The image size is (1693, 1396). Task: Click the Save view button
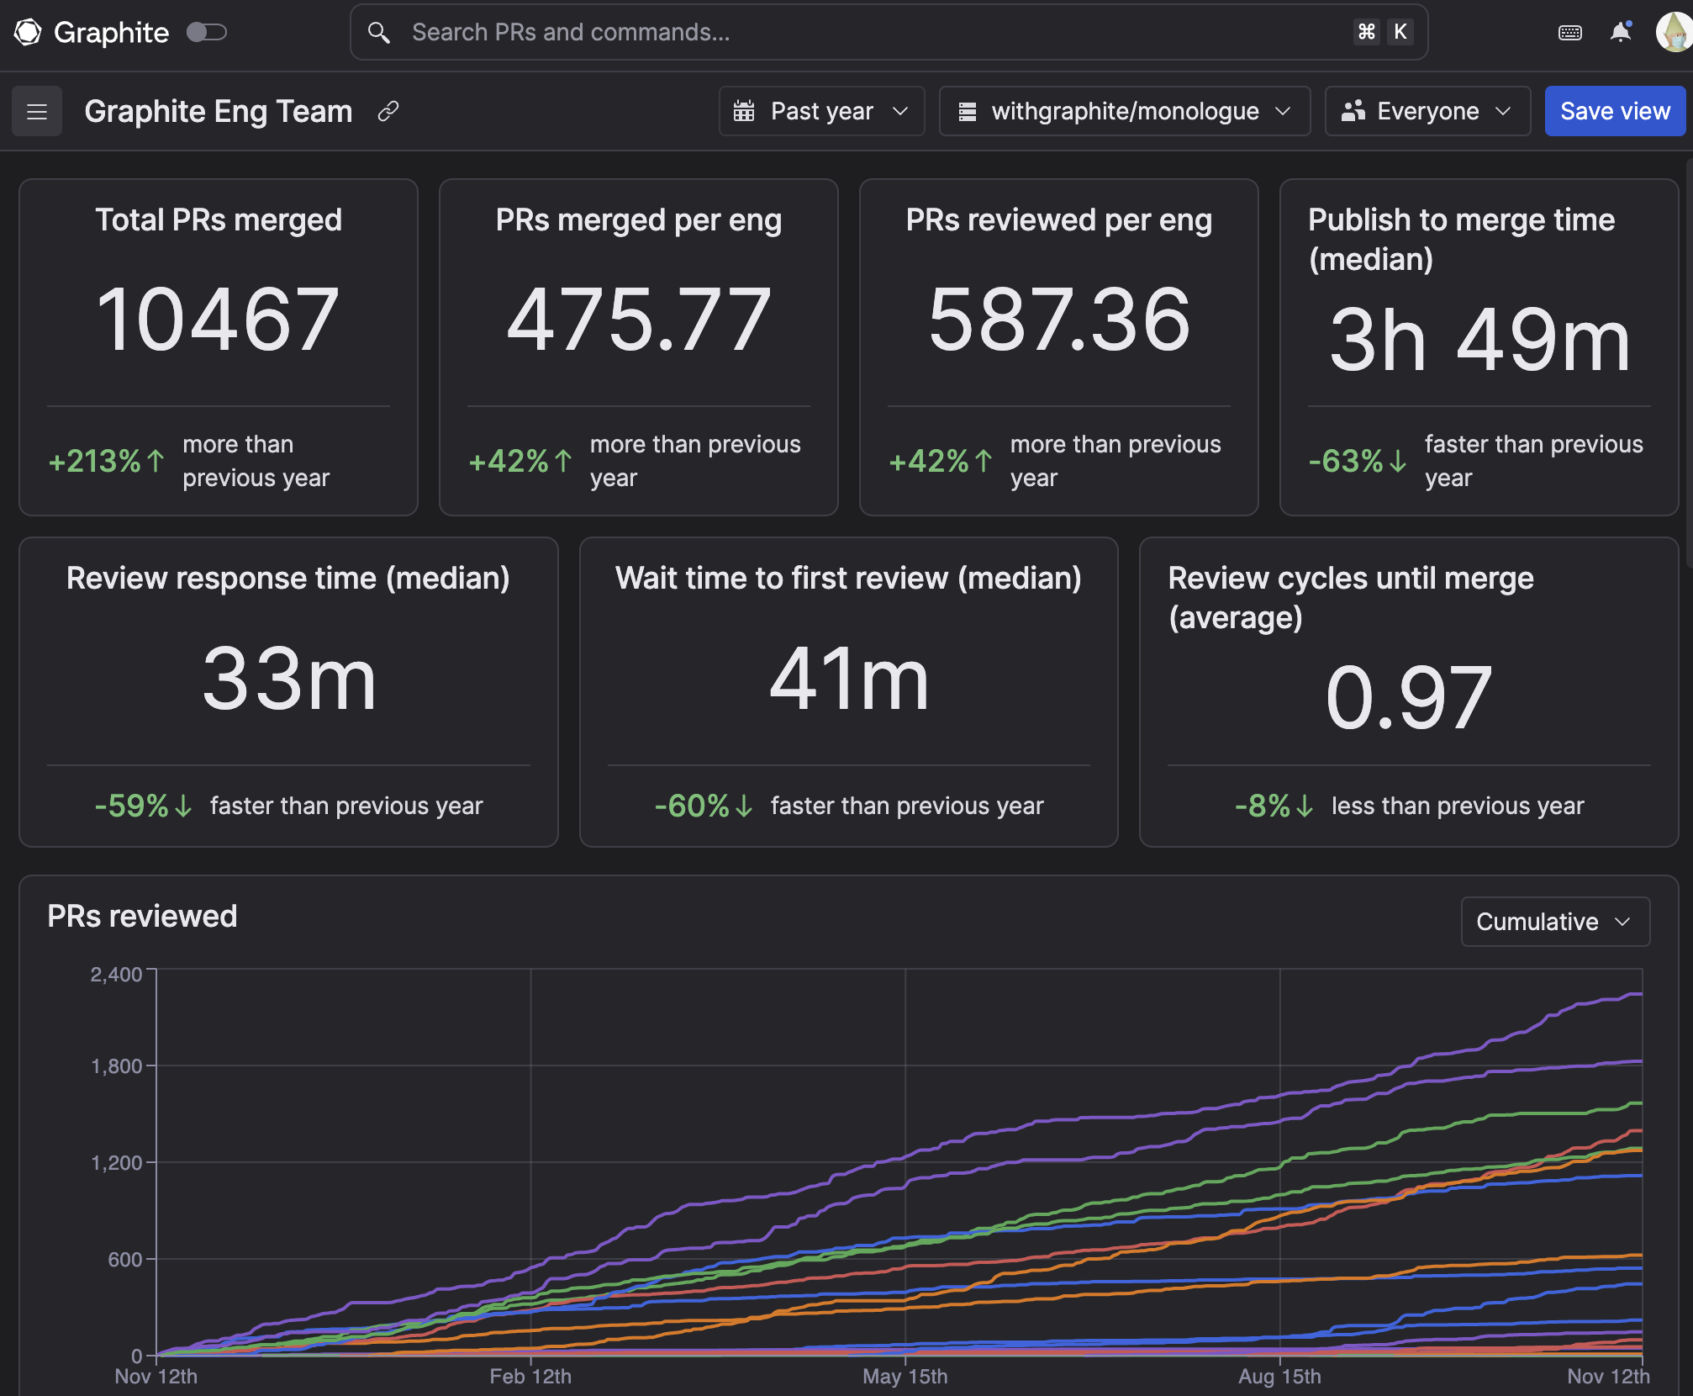coord(1614,110)
